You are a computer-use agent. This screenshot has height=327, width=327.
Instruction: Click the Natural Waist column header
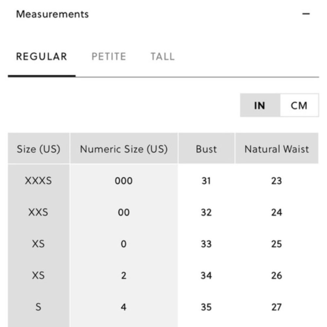[277, 148]
